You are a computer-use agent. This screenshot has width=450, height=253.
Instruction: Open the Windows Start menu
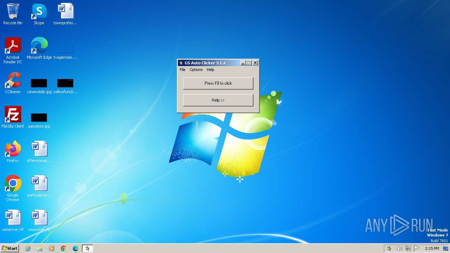tap(9, 248)
